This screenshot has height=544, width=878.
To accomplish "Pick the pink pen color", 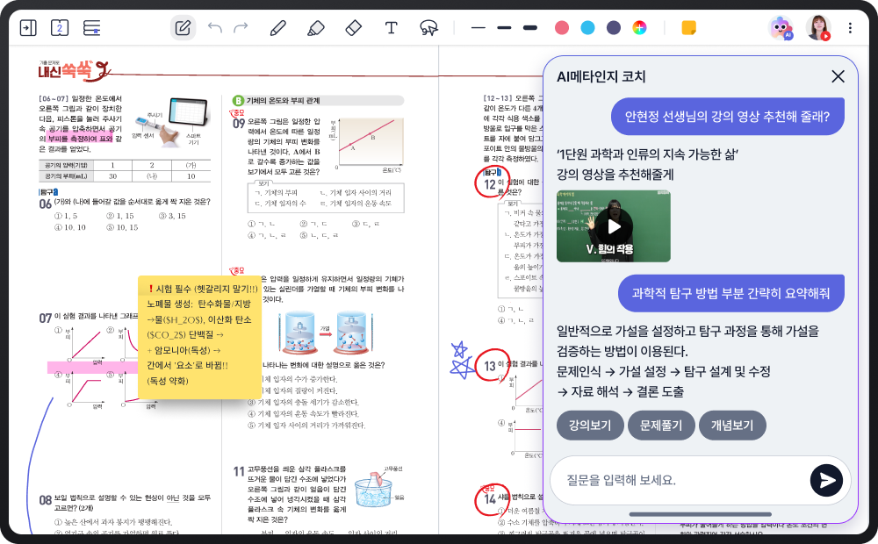I will pyautogui.click(x=562, y=27).
